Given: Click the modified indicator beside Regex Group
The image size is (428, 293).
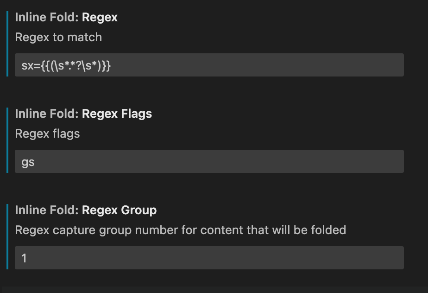Looking at the screenshot, I should click(7, 236).
